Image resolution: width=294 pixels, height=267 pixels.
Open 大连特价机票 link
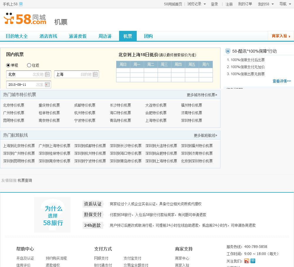click(156, 105)
